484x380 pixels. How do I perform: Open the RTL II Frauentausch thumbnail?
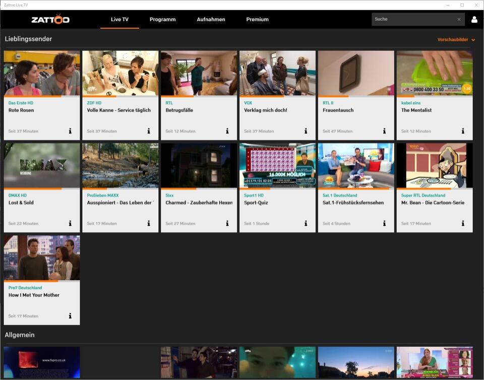pos(356,73)
